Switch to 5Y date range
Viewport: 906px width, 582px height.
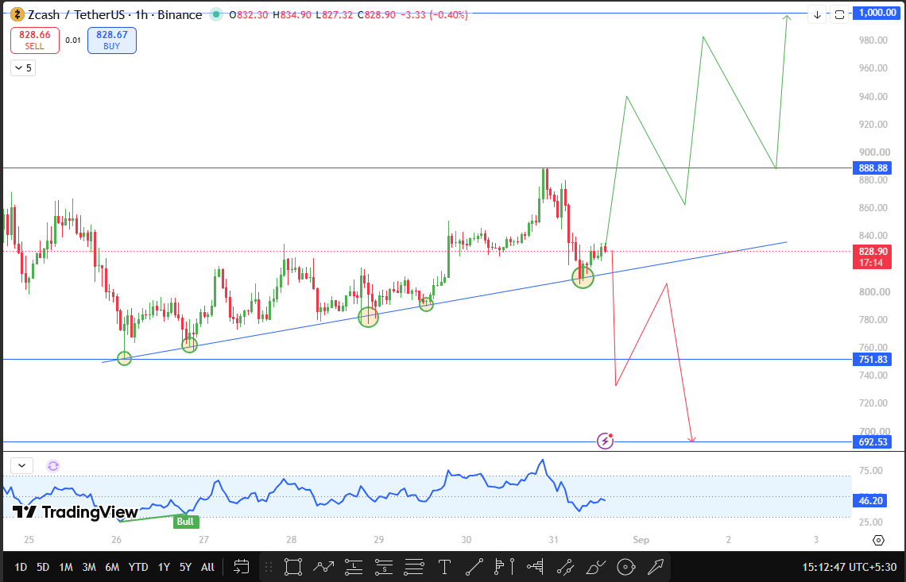[x=185, y=567]
